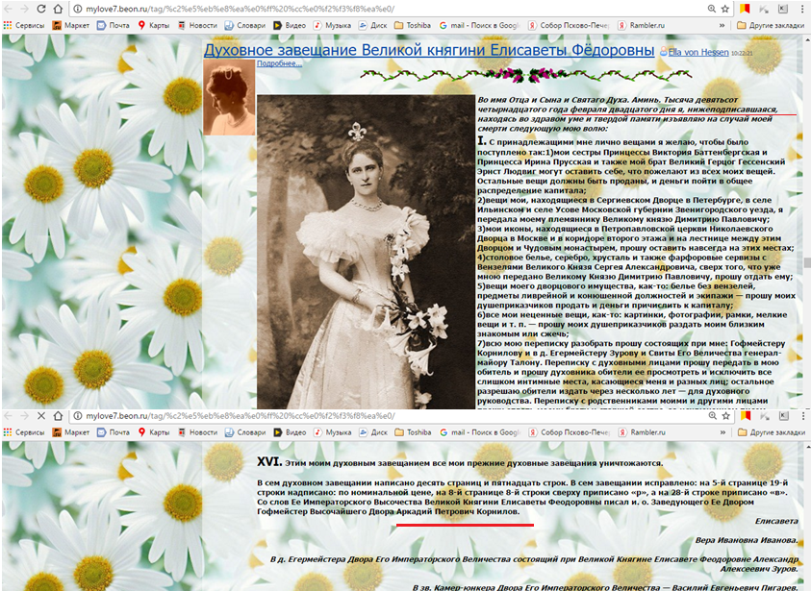Open Почта bookmark in upper bookmarks bar
Image resolution: width=811 pixels, height=591 pixels.
(114, 25)
